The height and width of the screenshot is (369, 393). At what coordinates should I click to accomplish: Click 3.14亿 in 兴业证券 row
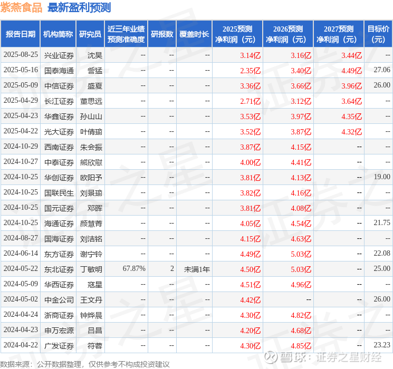tap(250, 55)
